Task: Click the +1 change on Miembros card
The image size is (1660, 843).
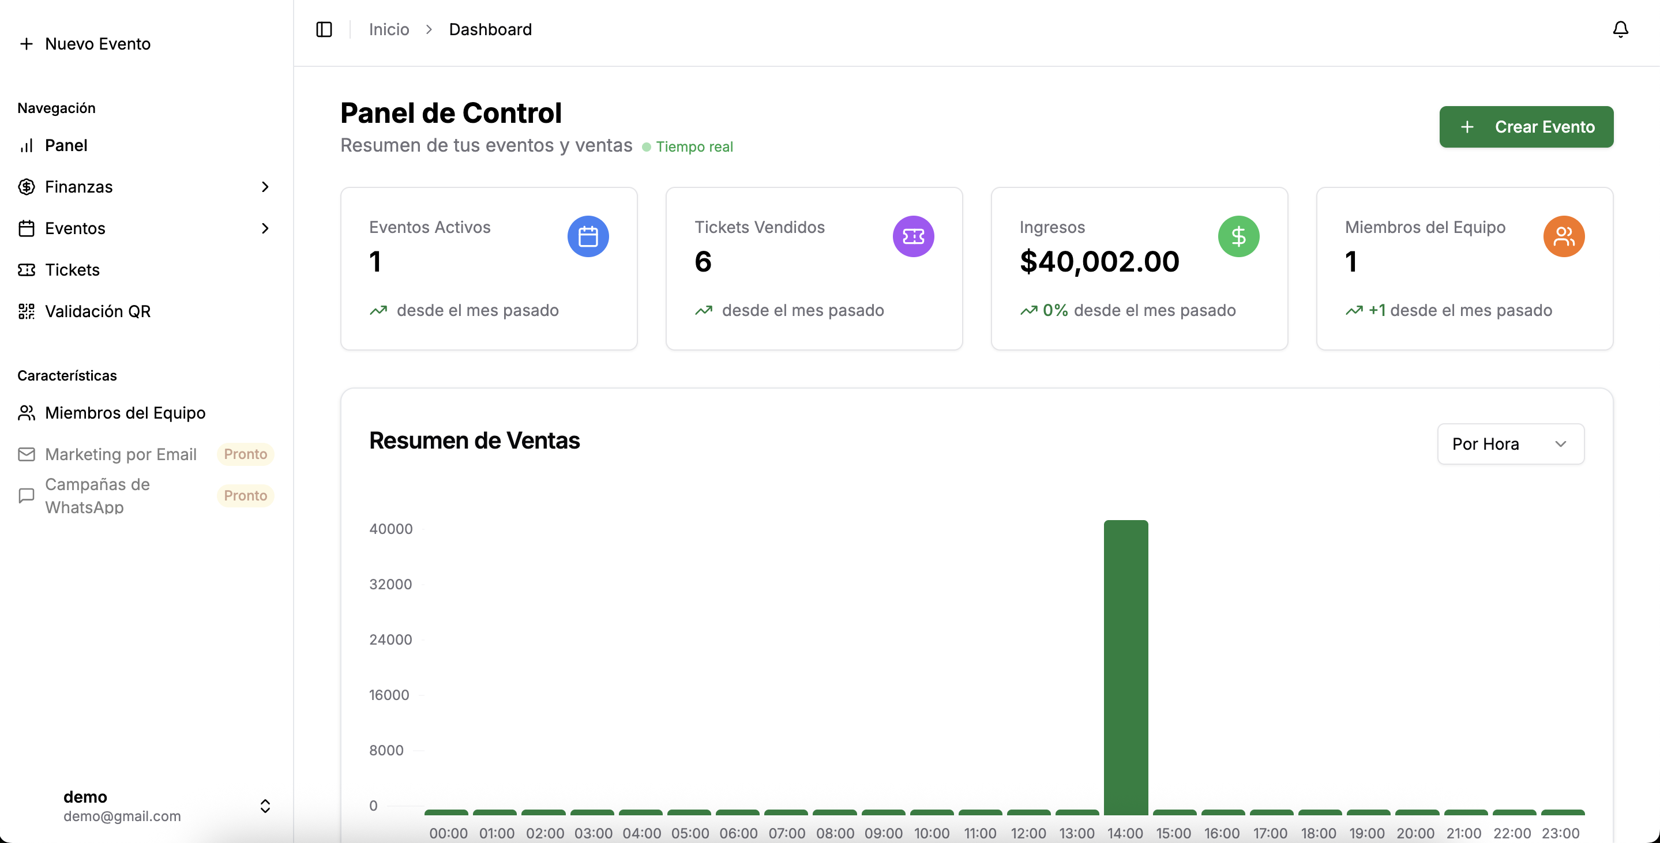Action: (1377, 310)
